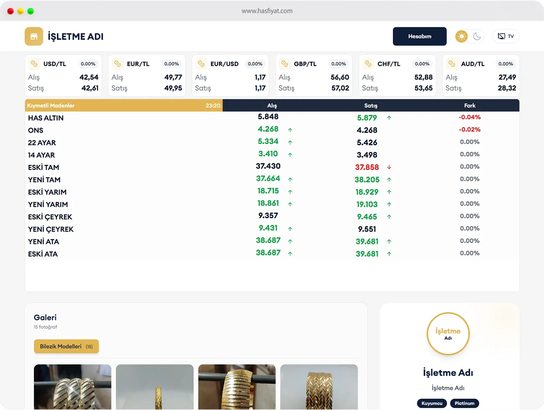Click the www.hasfiyat.com address bar
The image size is (544, 410).
267,11
